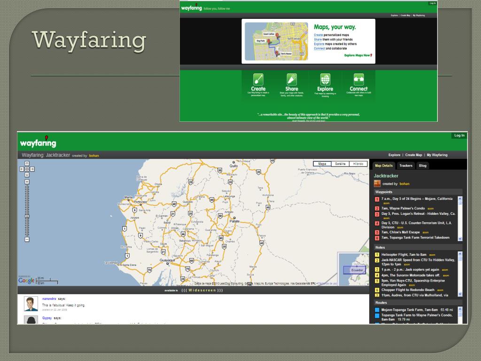The height and width of the screenshot is (361, 481).
Task: Switch to the Widescreen view link
Action: pyautogui.click(x=202, y=290)
